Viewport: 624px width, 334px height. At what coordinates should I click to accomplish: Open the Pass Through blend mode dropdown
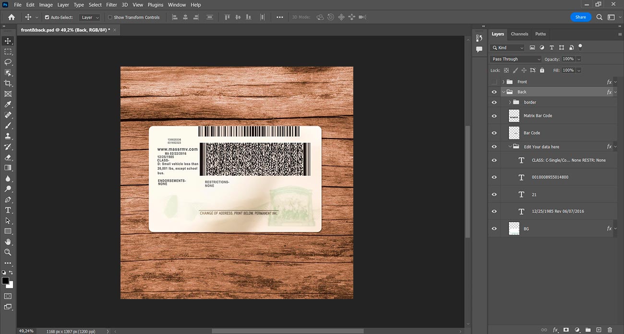(x=516, y=59)
